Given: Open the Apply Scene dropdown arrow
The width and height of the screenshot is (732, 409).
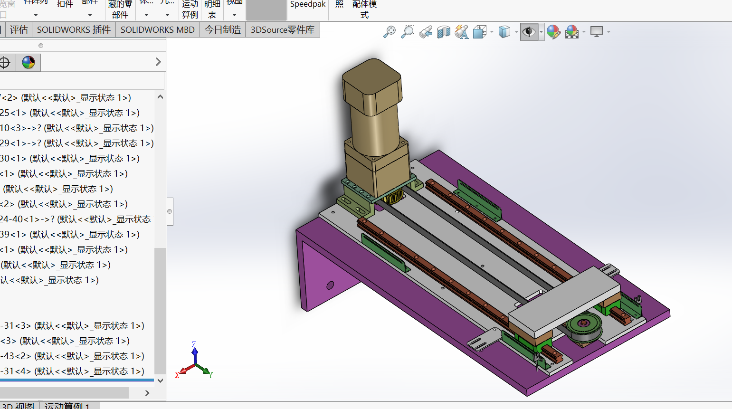Looking at the screenshot, I should [x=584, y=32].
